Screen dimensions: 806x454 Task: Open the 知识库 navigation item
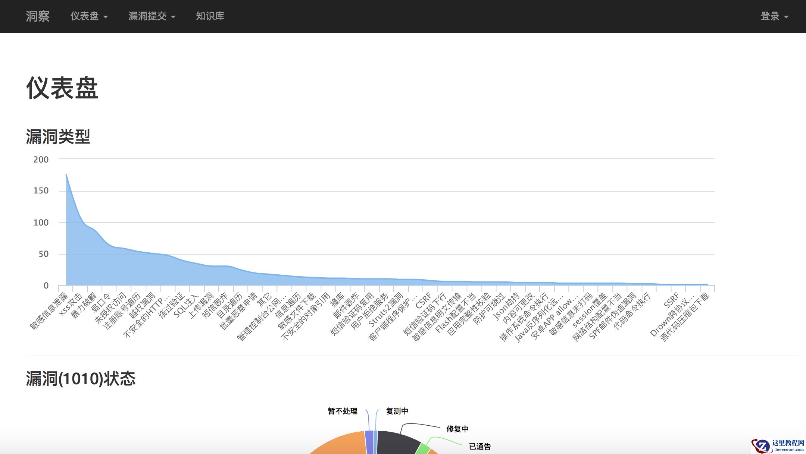point(210,16)
